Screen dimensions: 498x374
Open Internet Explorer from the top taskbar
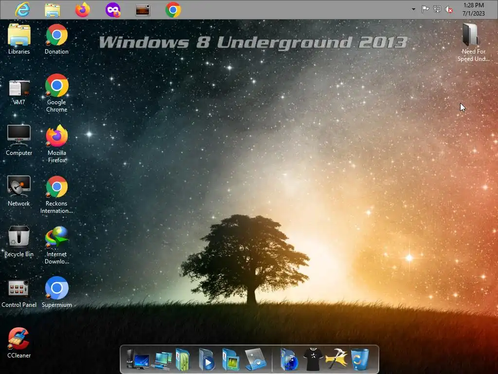(22, 10)
